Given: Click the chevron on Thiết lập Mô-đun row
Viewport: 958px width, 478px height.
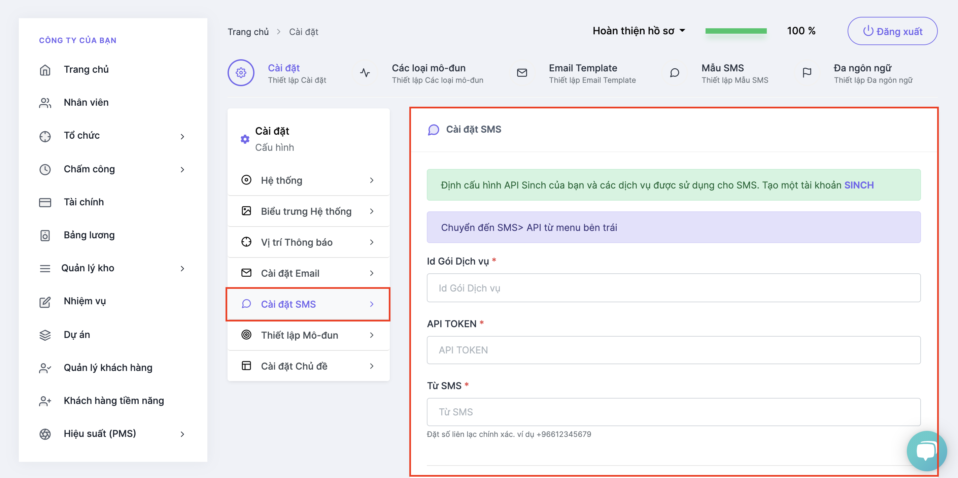Looking at the screenshot, I should pos(372,335).
